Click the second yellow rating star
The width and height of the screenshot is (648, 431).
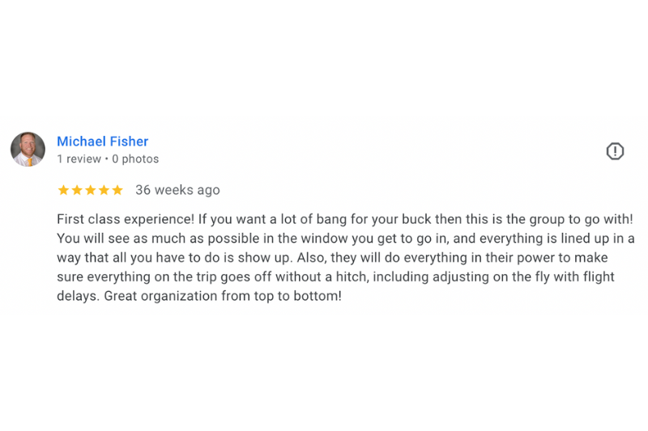click(77, 191)
